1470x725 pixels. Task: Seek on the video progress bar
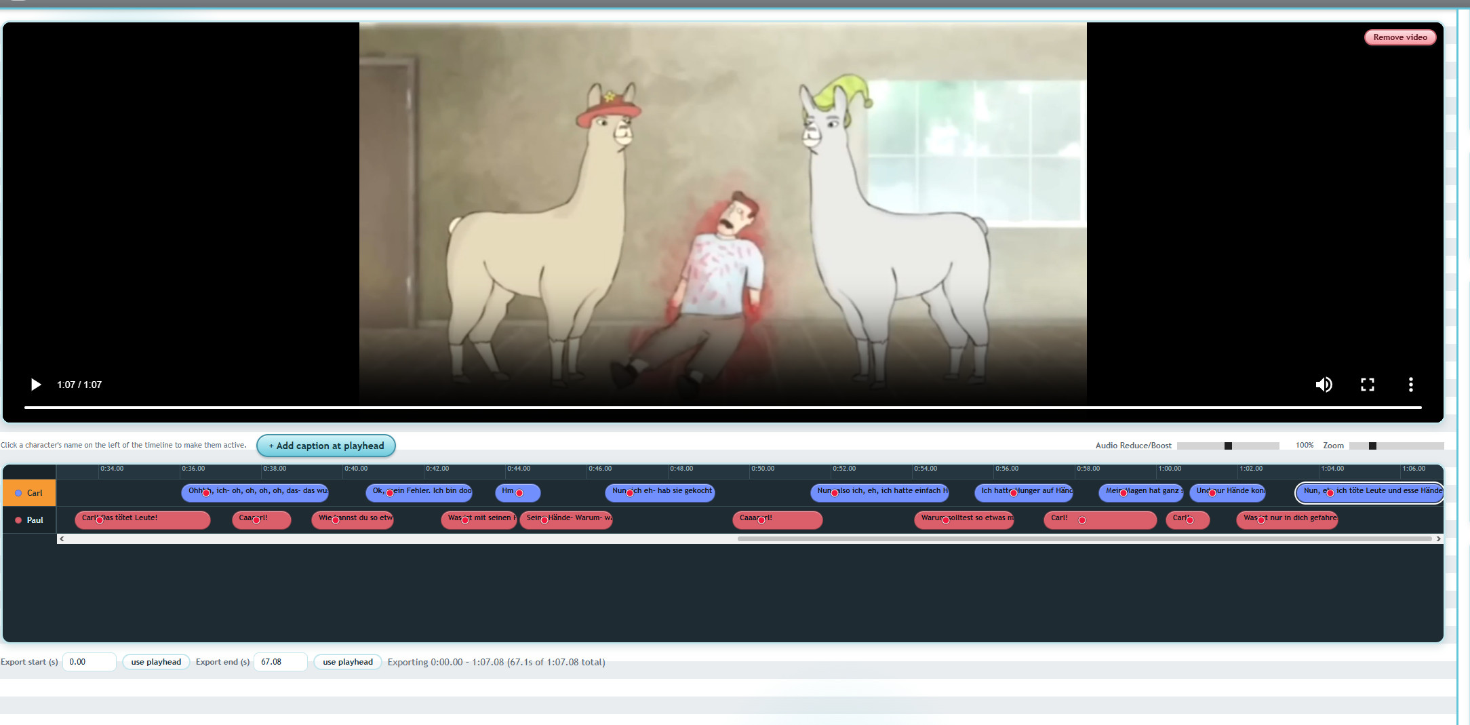[x=723, y=407]
